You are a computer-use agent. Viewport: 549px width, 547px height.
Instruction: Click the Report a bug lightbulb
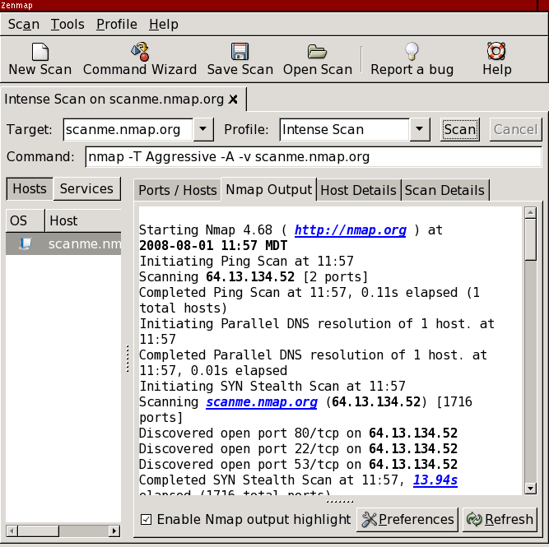tap(412, 52)
